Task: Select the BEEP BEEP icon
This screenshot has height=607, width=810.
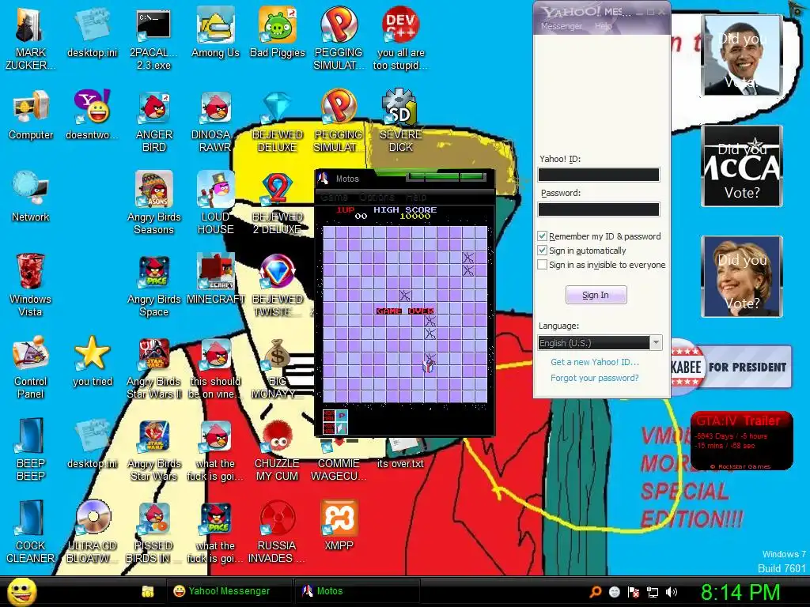Action: point(31,450)
